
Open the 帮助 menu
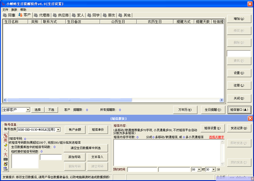click(x=23, y=10)
